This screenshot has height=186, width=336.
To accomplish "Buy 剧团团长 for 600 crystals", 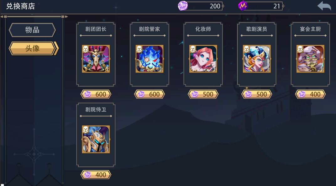I will (96, 94).
